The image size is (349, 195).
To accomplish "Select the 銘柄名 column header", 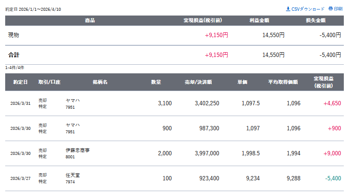I will [x=100, y=82].
